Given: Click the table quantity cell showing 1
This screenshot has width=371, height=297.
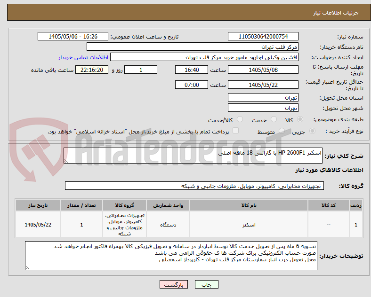Looking at the screenshot, I should [81, 225].
